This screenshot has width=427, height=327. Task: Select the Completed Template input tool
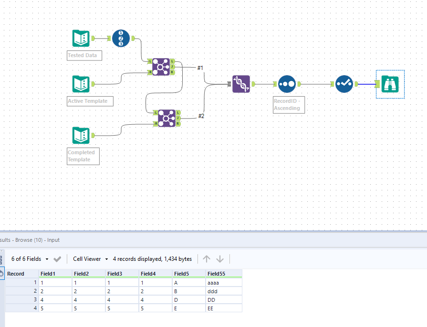(80, 135)
